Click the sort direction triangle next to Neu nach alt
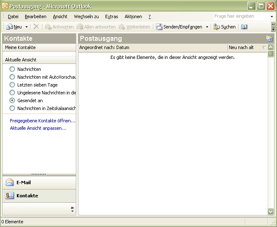 264,47
